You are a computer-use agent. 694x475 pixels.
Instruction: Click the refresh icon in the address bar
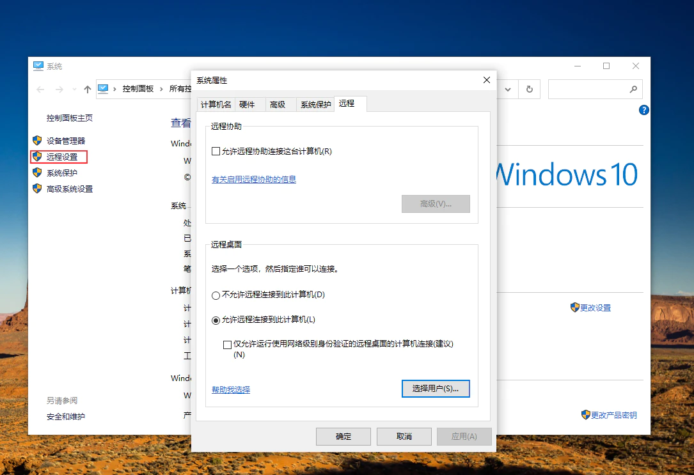point(529,90)
